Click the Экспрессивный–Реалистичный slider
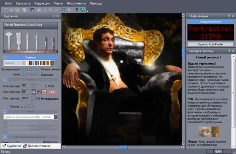The height and width of the screenshot is (154, 236). (30, 69)
